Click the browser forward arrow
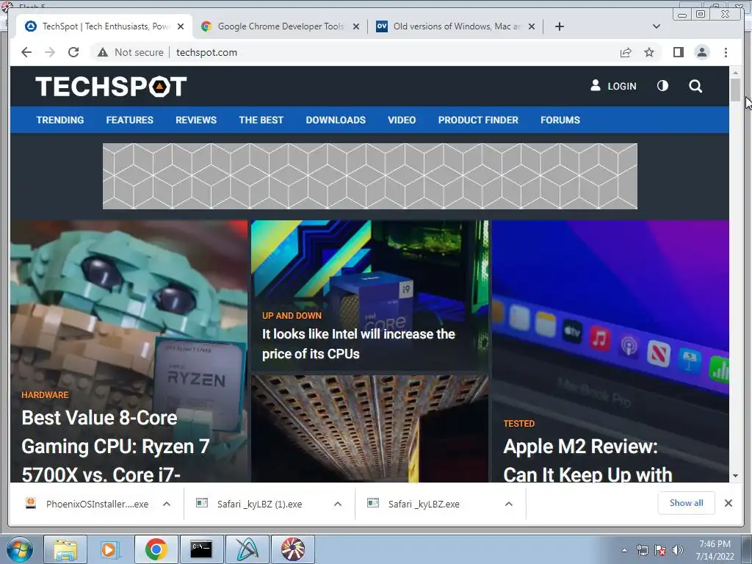752x564 pixels. click(50, 52)
